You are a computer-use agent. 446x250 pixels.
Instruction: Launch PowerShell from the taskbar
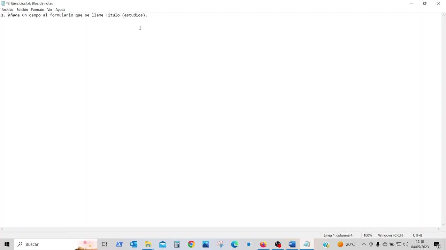119,244
